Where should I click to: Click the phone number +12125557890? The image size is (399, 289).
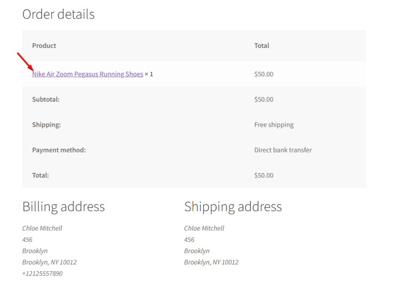[42, 273]
